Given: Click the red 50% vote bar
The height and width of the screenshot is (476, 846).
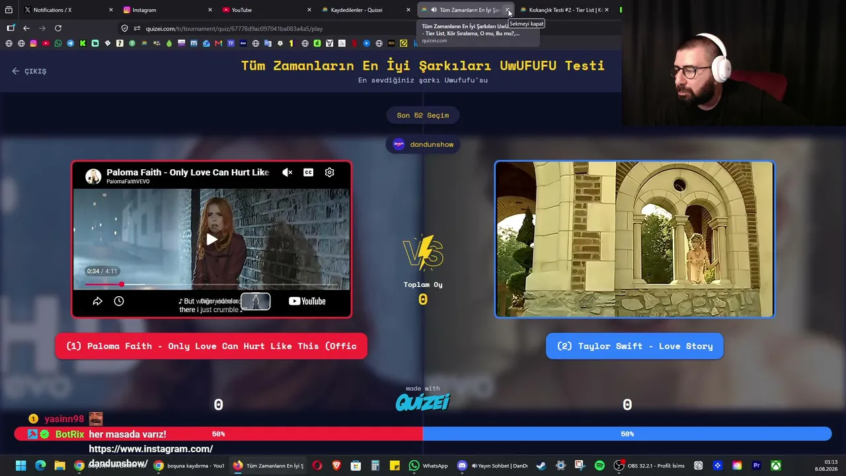Looking at the screenshot, I should (218, 434).
